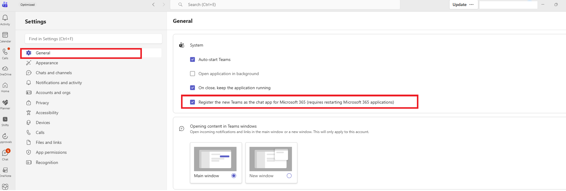
Task: Click the search magnifier icon
Action: [180, 5]
